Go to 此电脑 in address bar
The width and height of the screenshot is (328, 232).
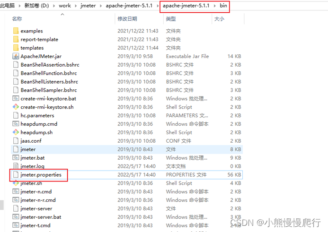click(7, 6)
